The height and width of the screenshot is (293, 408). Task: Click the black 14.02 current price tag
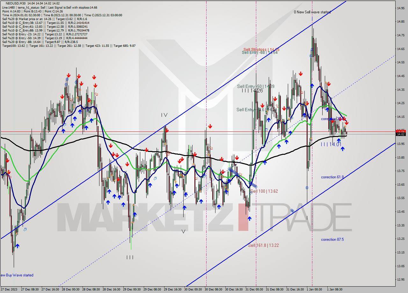point(400,134)
